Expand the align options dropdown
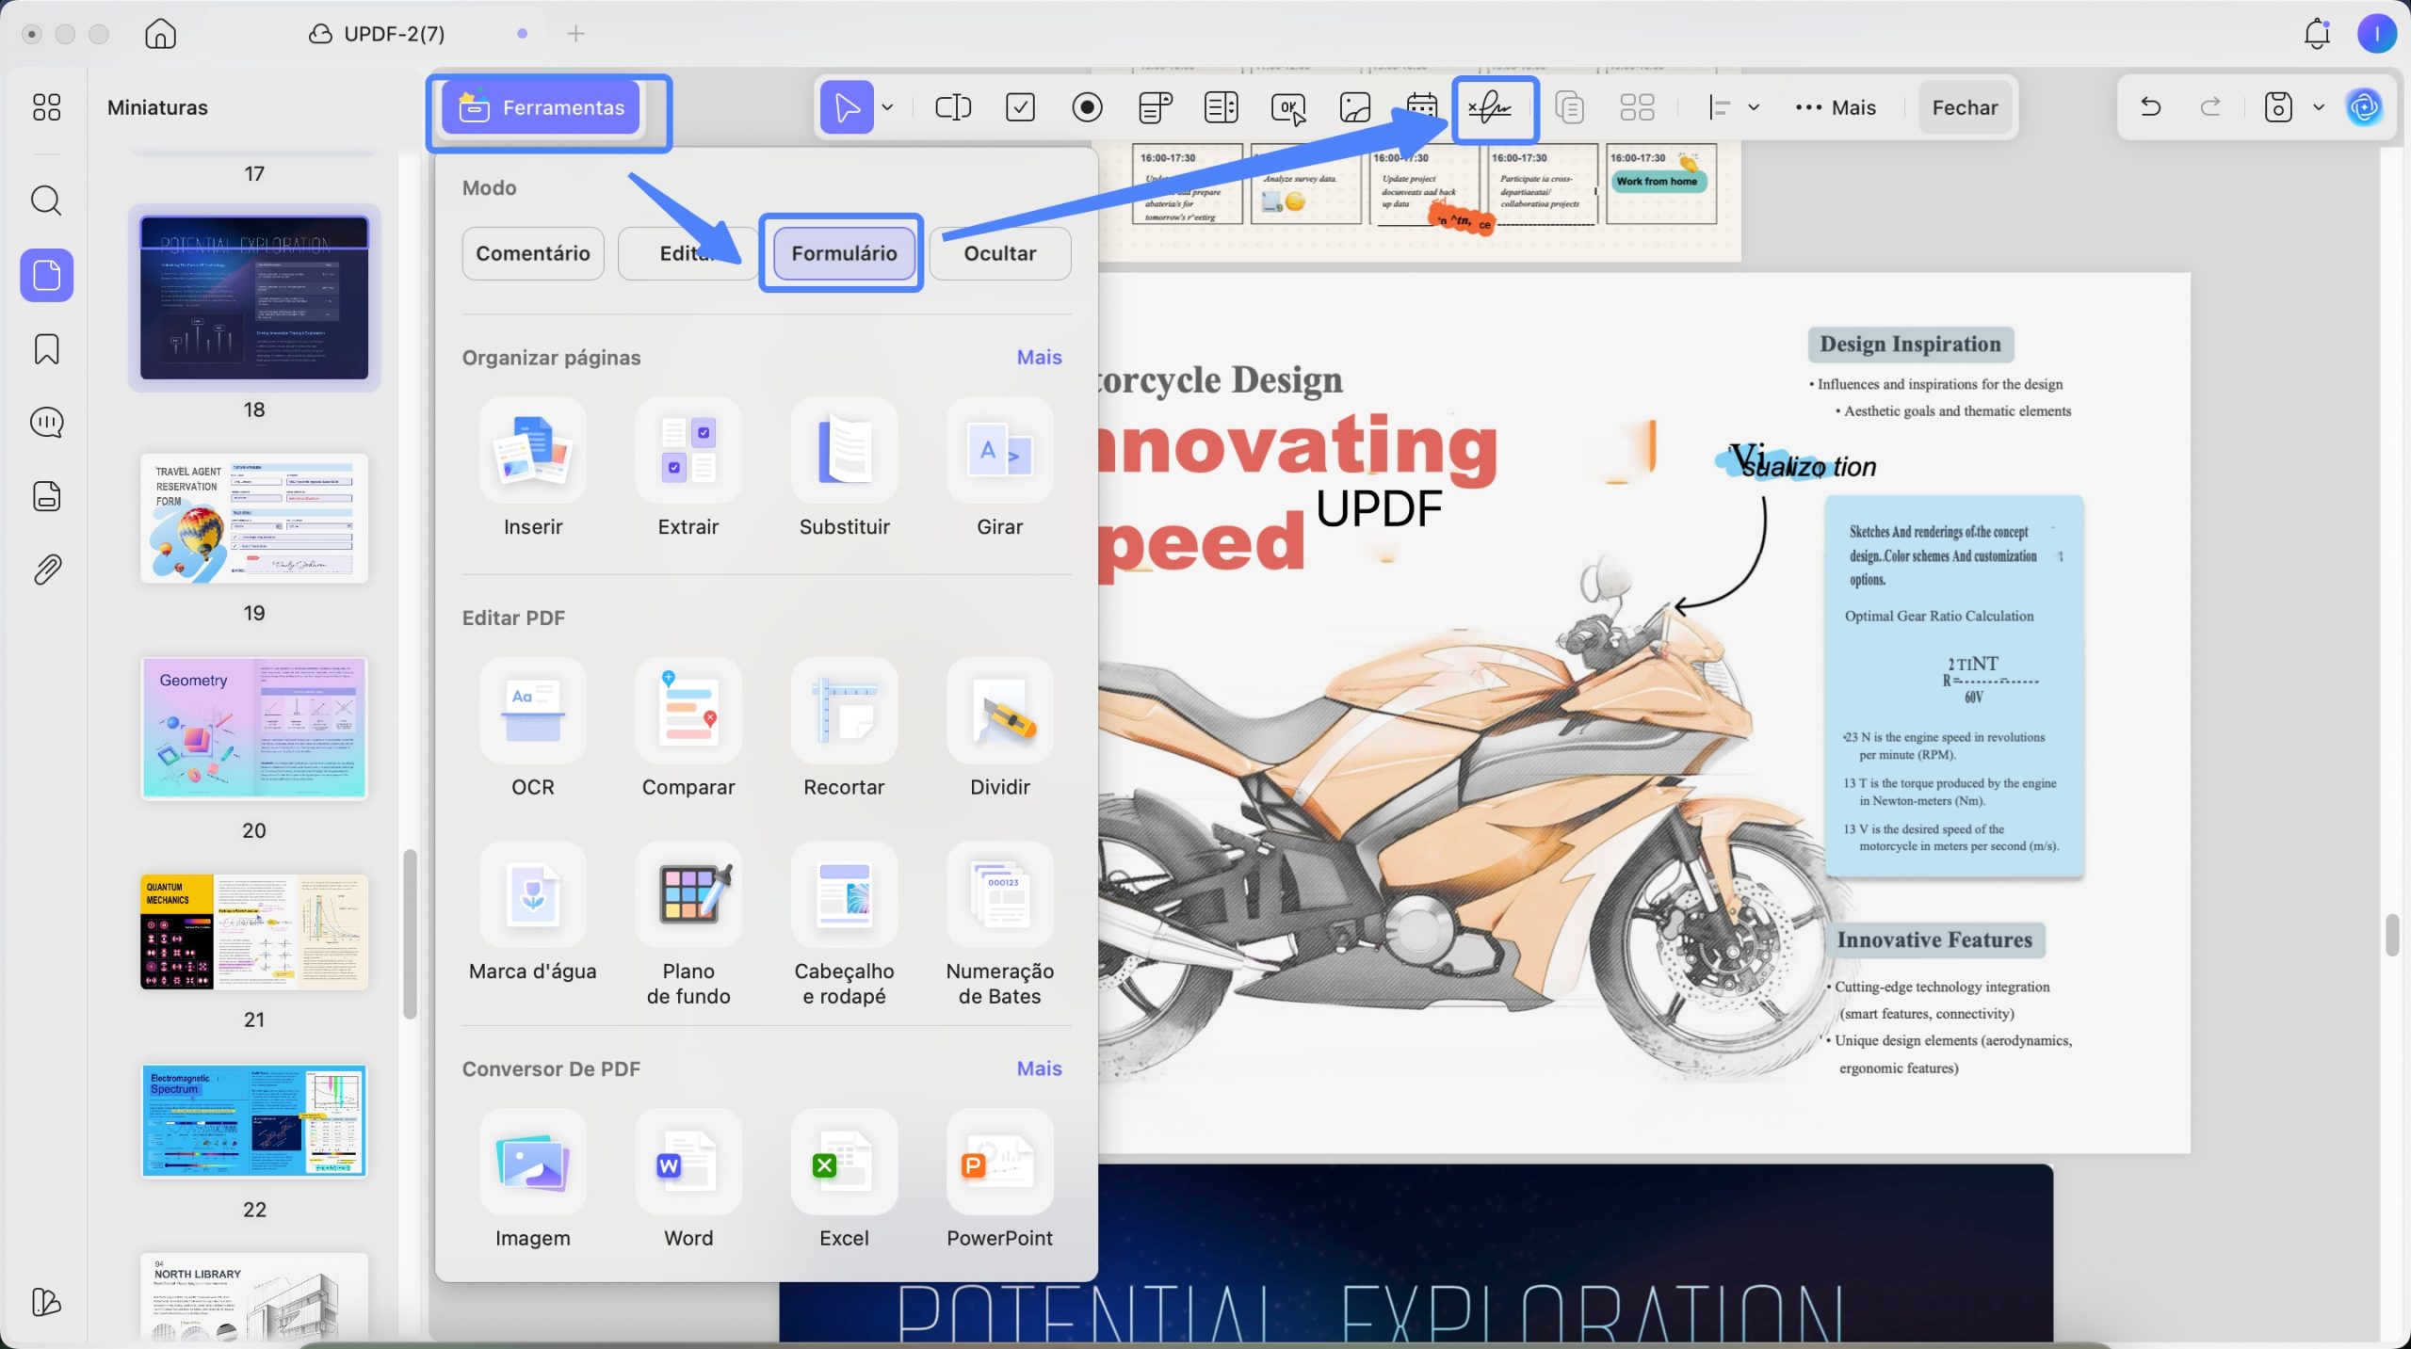Viewport: 2411px width, 1349px height. tap(1754, 107)
